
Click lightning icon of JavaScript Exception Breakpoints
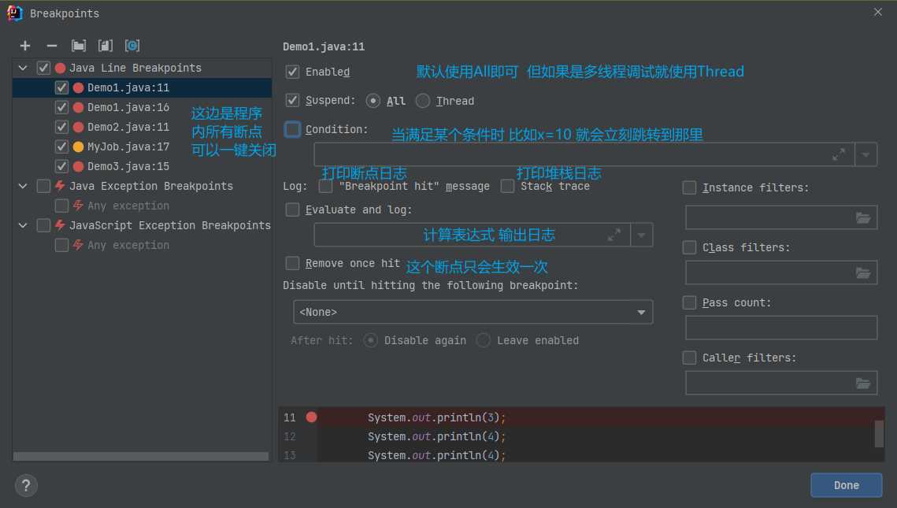pos(60,225)
